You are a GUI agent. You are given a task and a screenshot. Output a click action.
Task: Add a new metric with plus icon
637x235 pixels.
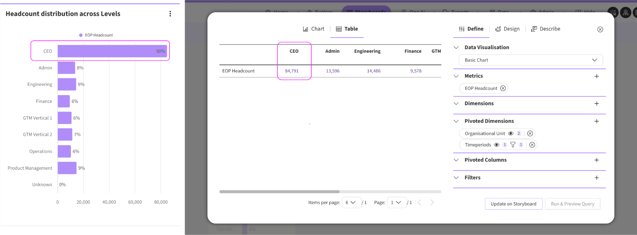tap(596, 76)
